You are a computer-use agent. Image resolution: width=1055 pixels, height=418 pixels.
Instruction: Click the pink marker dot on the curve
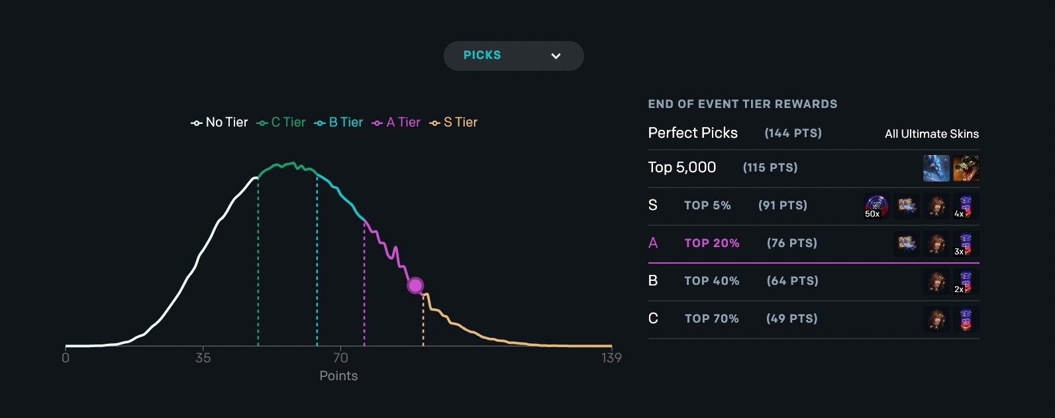tap(416, 285)
